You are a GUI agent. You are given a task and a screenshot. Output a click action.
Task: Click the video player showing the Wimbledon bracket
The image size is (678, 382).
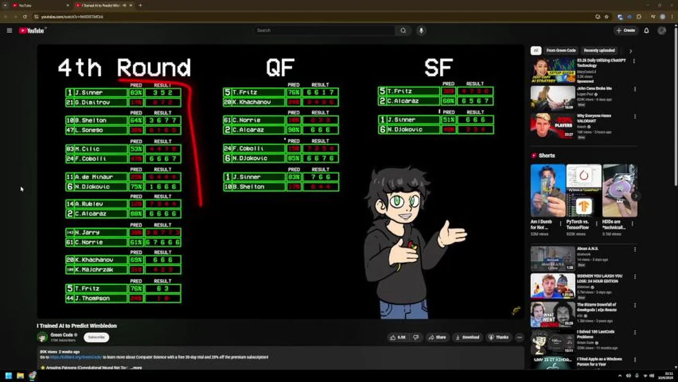[280, 181]
